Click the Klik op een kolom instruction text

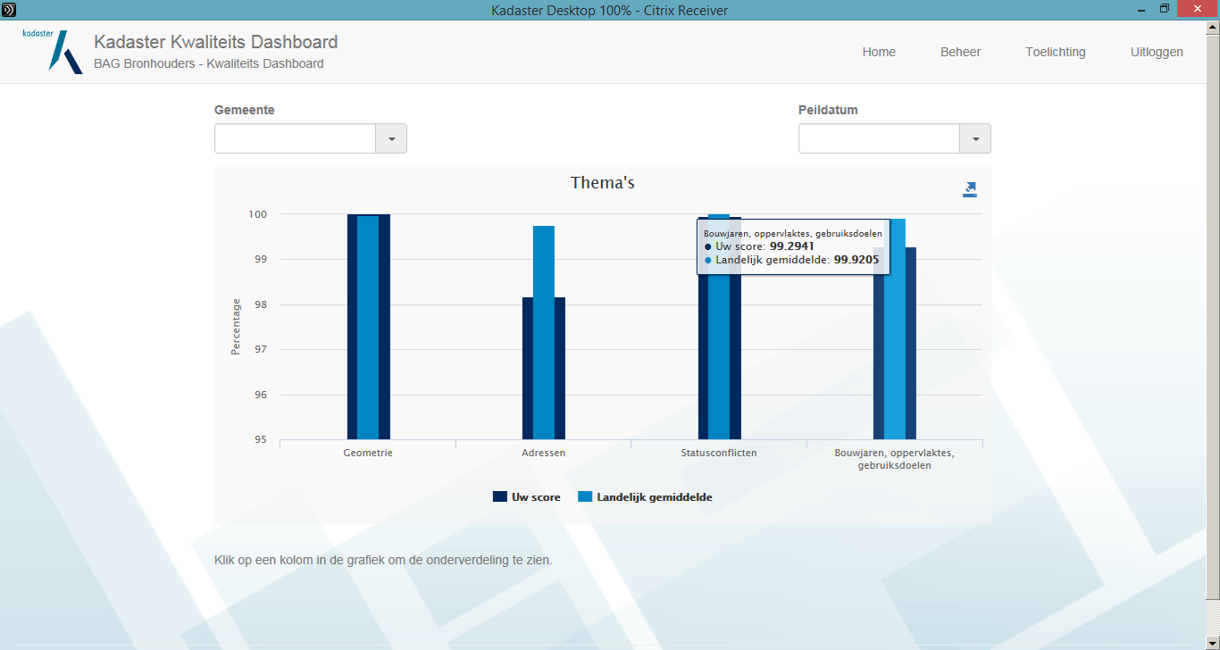[x=383, y=561]
